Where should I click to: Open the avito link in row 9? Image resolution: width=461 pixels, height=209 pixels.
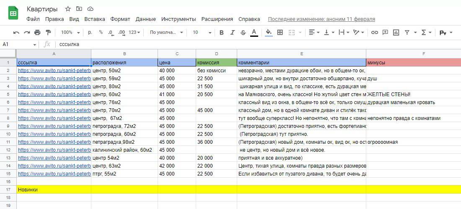54,126
